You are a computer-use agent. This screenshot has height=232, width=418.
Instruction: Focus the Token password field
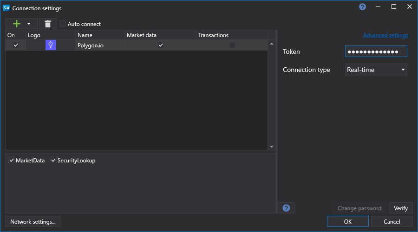tap(376, 52)
